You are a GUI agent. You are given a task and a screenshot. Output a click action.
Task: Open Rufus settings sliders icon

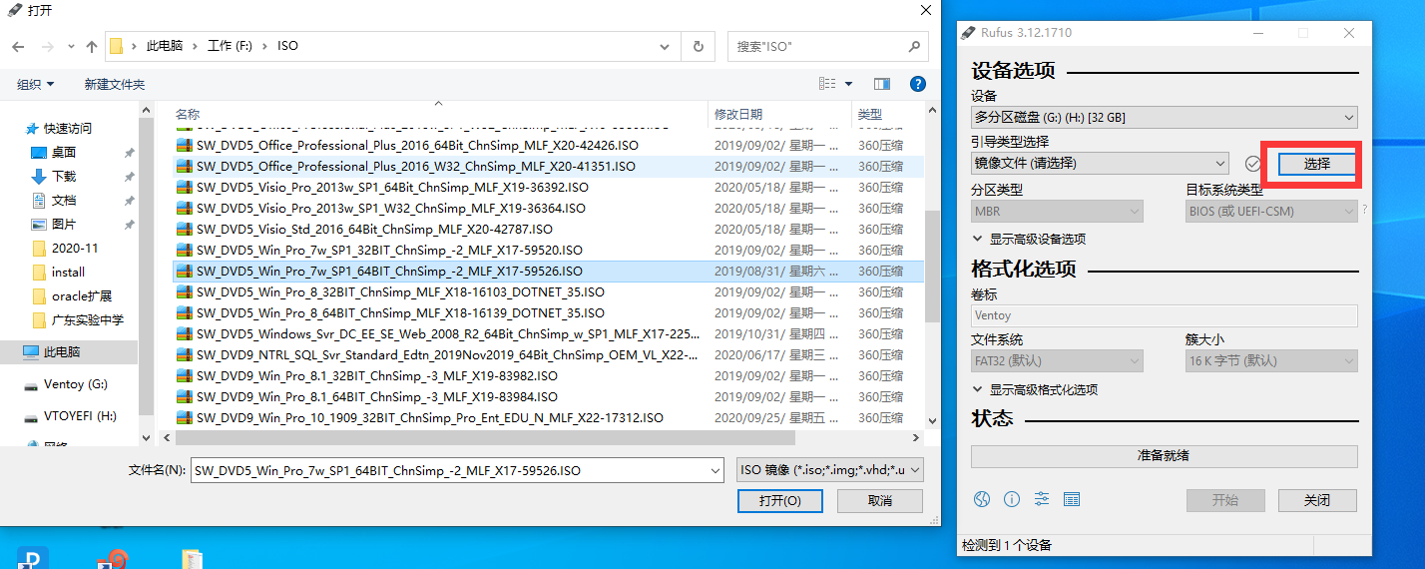click(x=1042, y=499)
